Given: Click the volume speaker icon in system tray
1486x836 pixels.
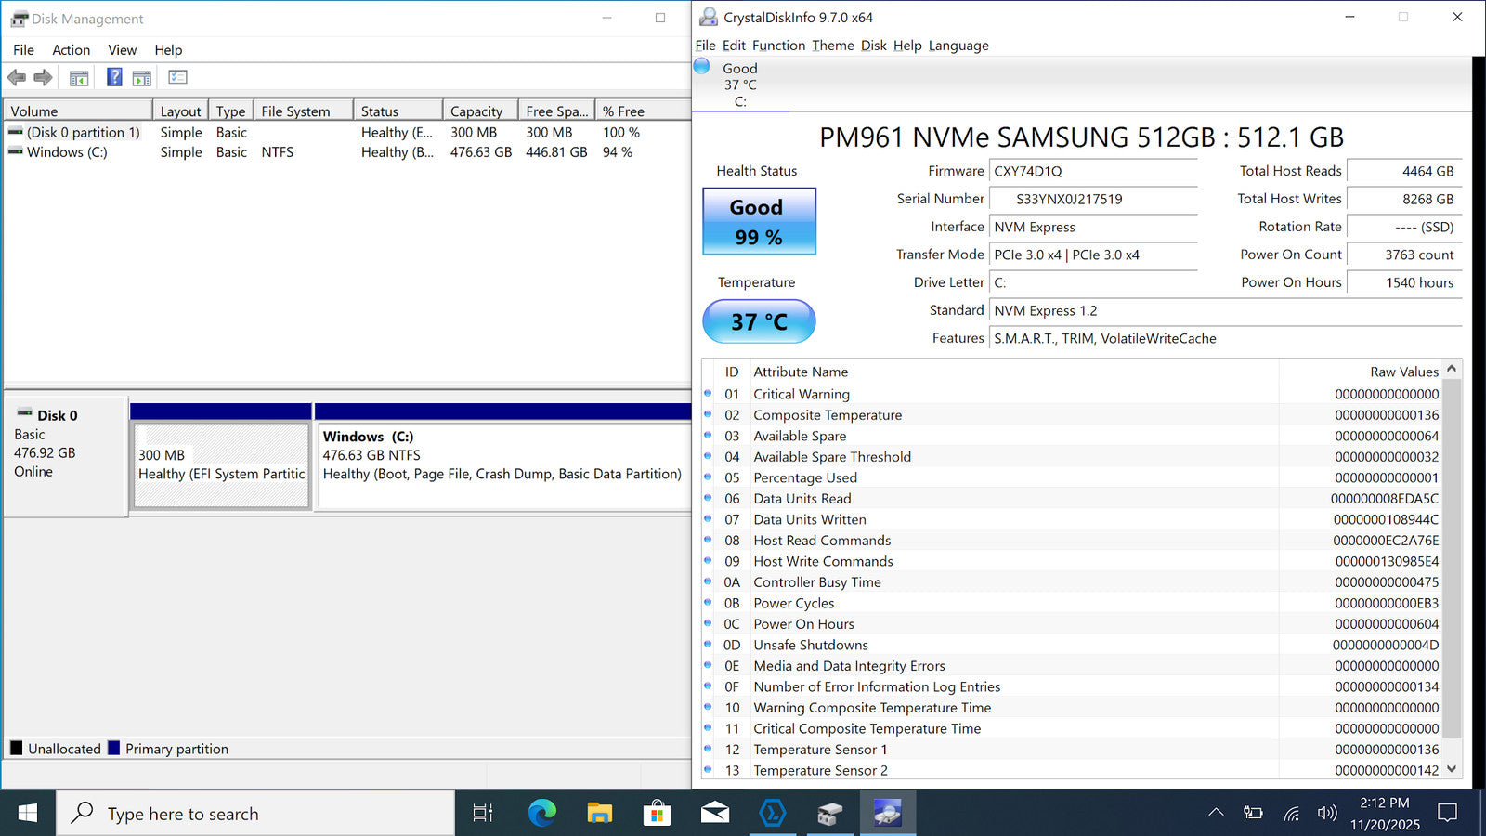Looking at the screenshot, I should 1326,814.
